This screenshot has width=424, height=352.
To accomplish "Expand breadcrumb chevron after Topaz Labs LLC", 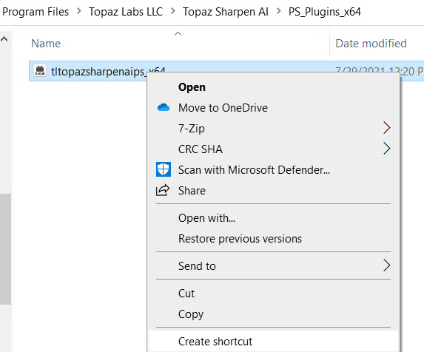I will click(173, 11).
